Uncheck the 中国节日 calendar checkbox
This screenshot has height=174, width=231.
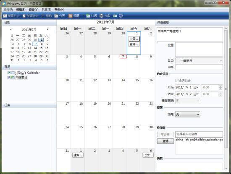[x=9, y=78]
